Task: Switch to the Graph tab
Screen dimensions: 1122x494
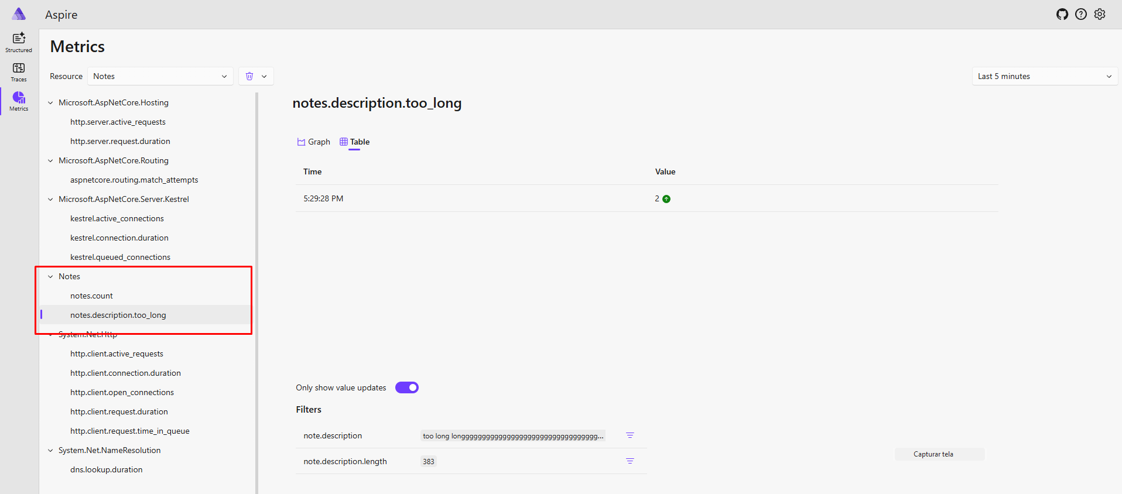Action: [313, 142]
